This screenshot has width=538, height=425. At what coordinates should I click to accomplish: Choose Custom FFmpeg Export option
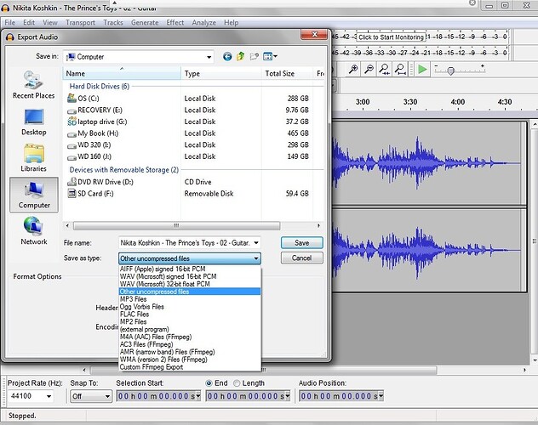(190, 367)
